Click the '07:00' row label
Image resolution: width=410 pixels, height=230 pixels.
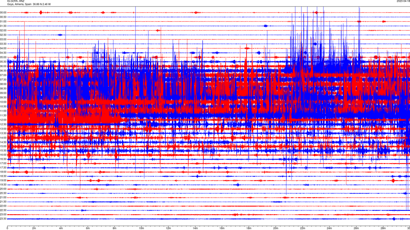(x=3, y=75)
